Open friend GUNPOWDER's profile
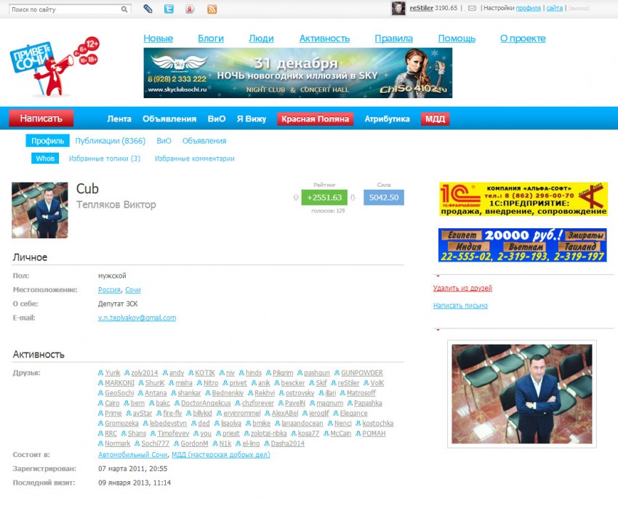Viewport: 618px width, 516px height. [x=361, y=373]
